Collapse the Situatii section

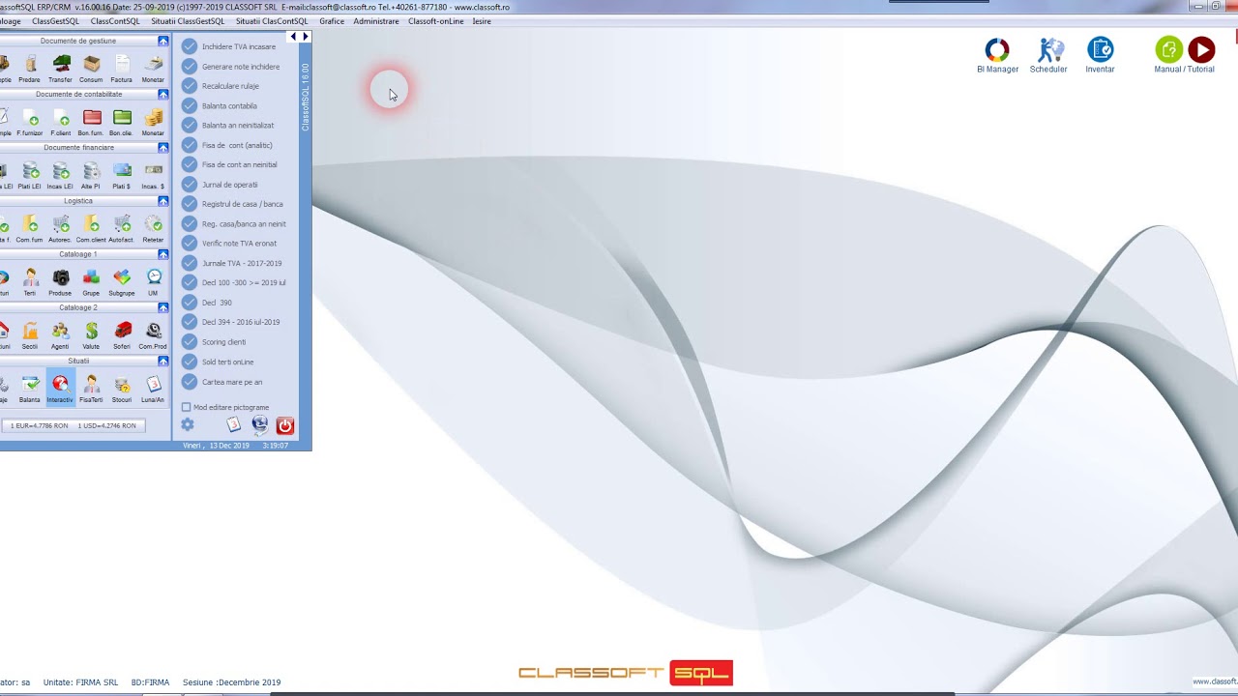163,361
